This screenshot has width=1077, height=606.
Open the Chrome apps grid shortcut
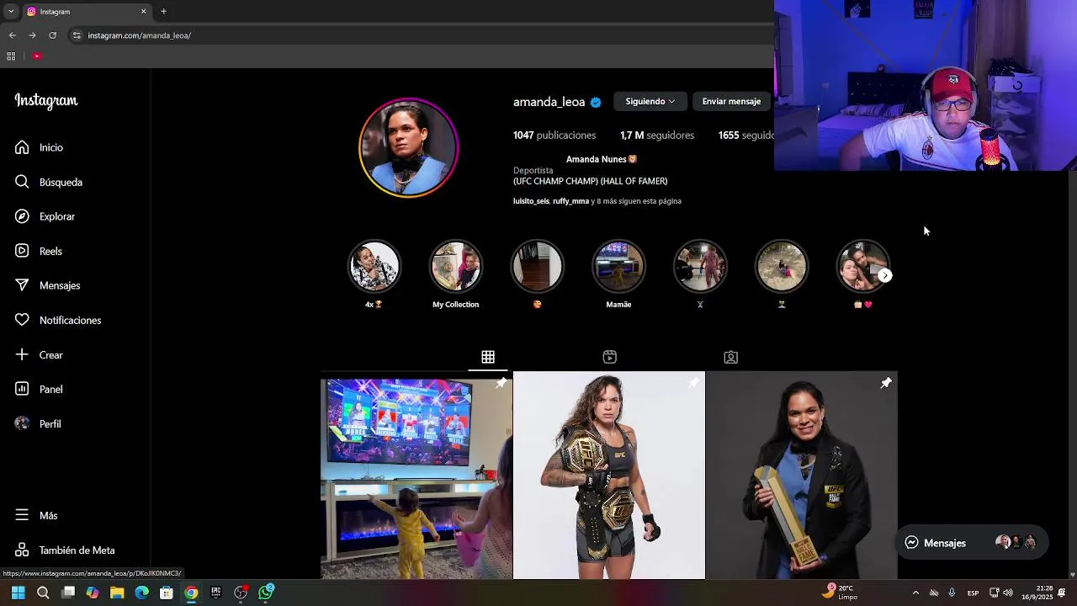click(11, 56)
